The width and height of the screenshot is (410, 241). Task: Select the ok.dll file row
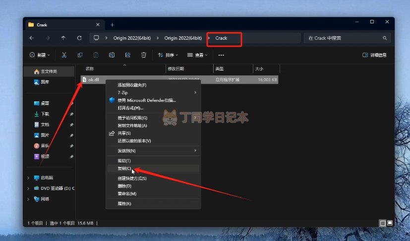pos(179,80)
